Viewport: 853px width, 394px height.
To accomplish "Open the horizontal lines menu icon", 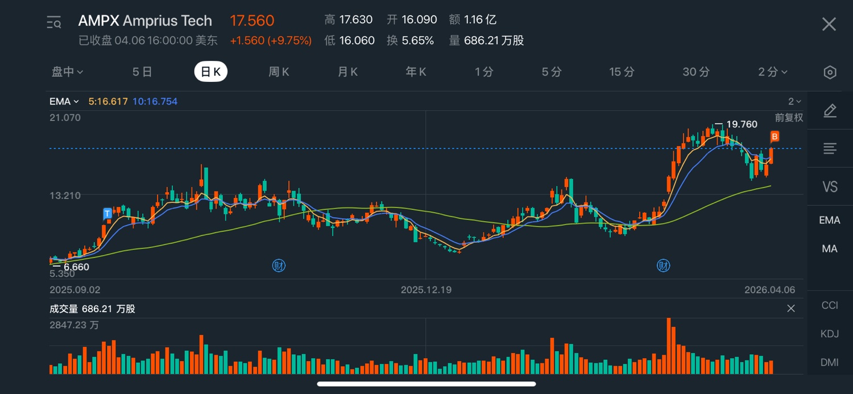I will (830, 149).
